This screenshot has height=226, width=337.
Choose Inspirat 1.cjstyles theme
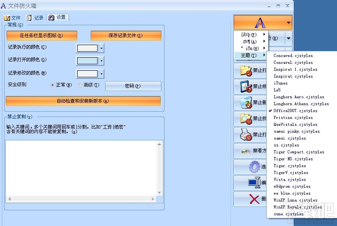(x=301, y=69)
